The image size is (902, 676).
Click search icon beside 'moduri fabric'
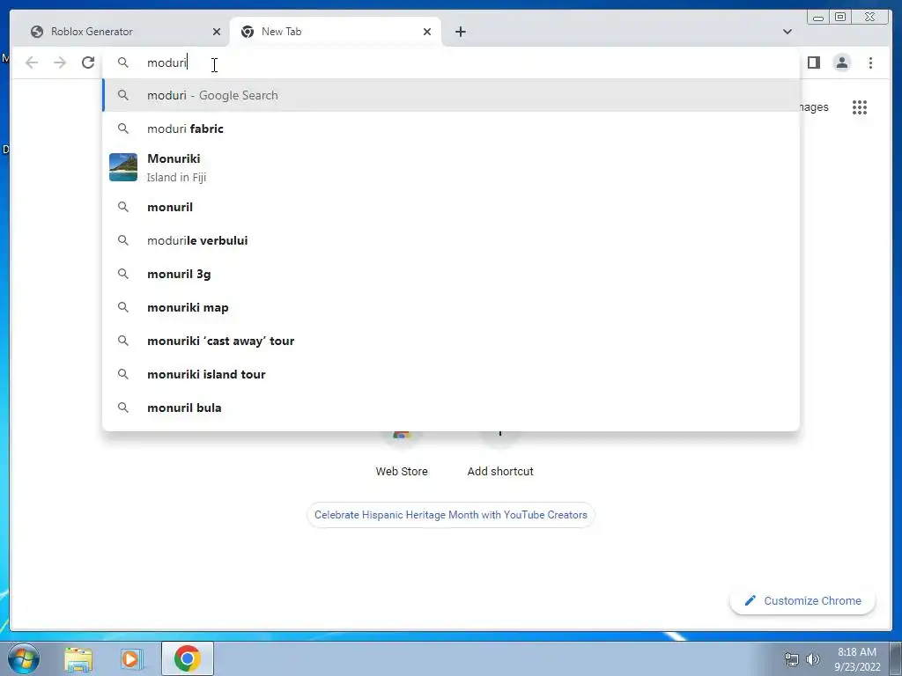coord(123,129)
